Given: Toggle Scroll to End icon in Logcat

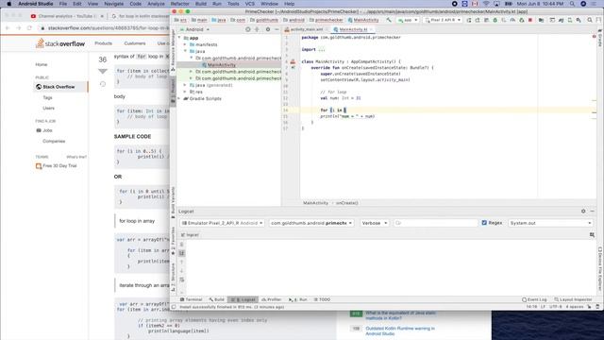Looking at the screenshot, I should pos(182,253).
